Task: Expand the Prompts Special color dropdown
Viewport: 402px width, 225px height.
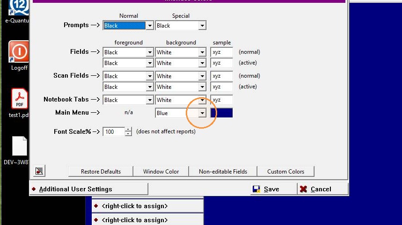Action: click(x=202, y=26)
